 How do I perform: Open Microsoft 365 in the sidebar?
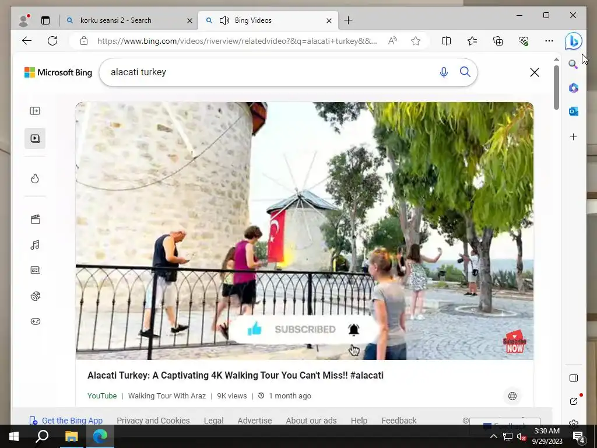[x=574, y=88]
